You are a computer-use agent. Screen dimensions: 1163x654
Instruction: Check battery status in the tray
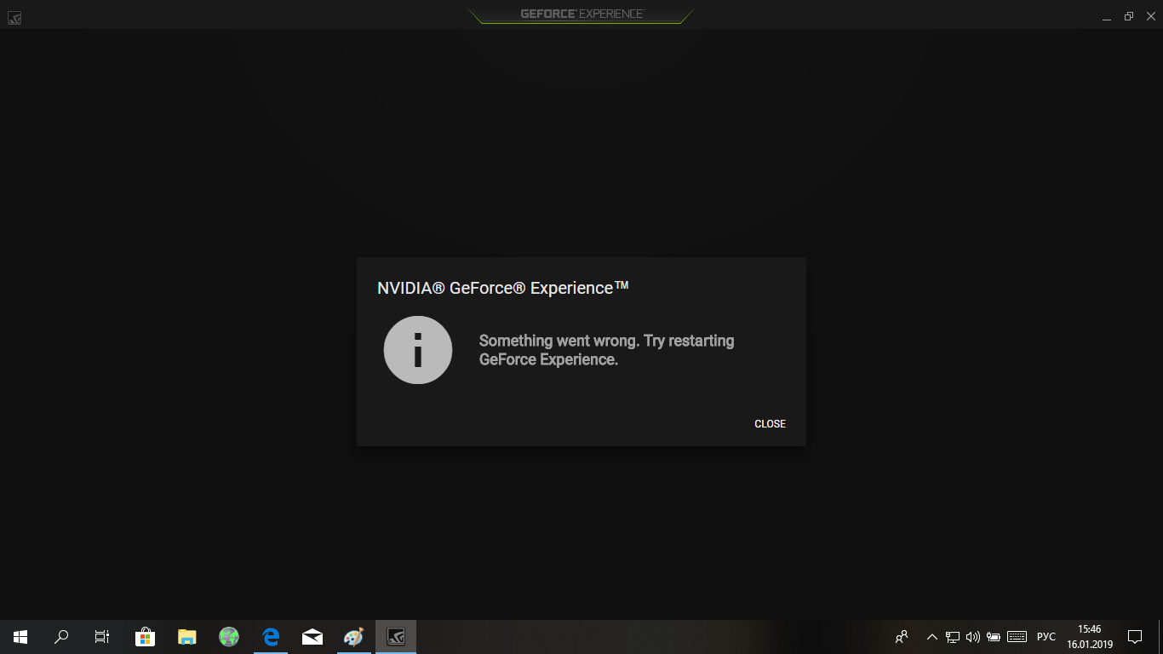coord(994,636)
